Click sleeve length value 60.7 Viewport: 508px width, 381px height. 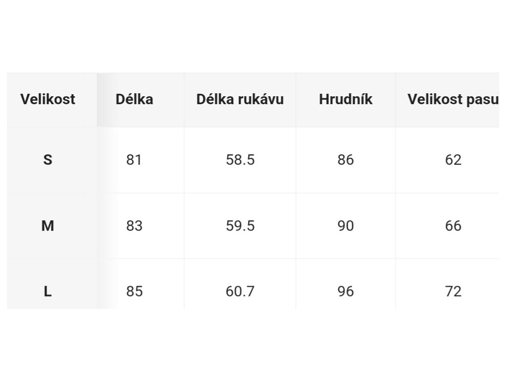(x=240, y=291)
